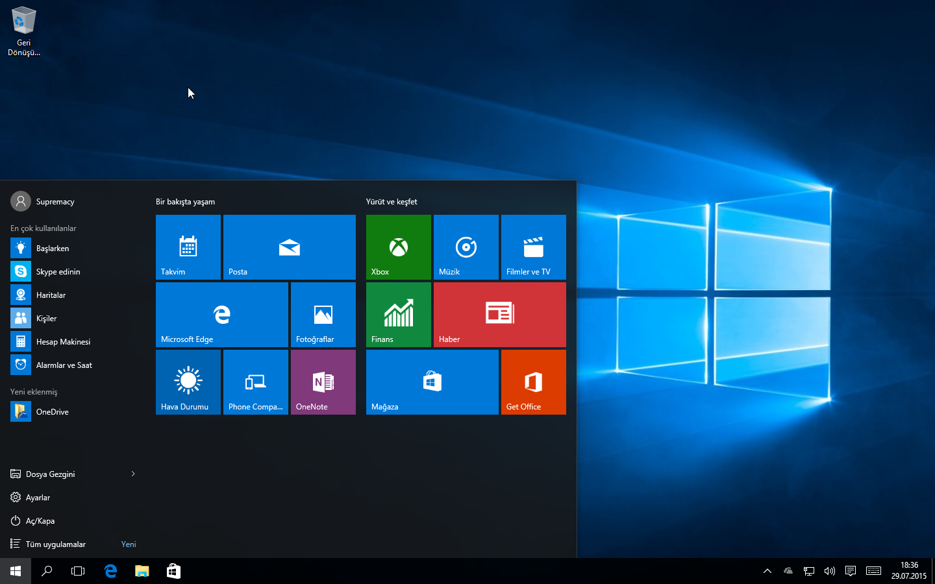The image size is (935, 584).
Task: Open the Posta mail tile
Action: coord(290,247)
